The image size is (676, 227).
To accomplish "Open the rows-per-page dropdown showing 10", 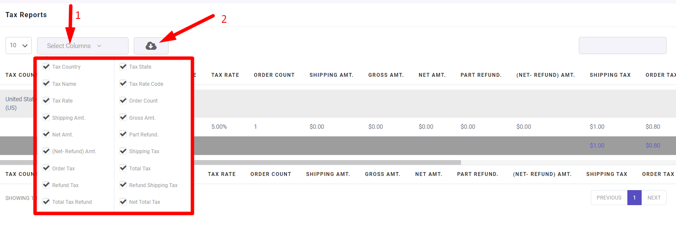I will point(18,45).
